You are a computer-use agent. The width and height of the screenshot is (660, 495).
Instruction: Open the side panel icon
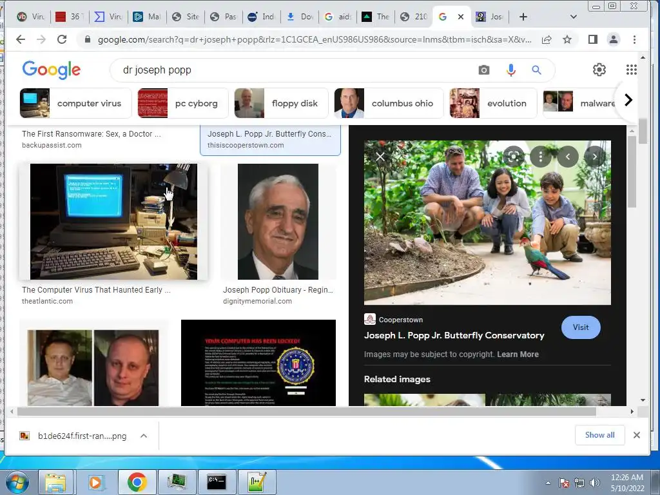click(x=593, y=39)
